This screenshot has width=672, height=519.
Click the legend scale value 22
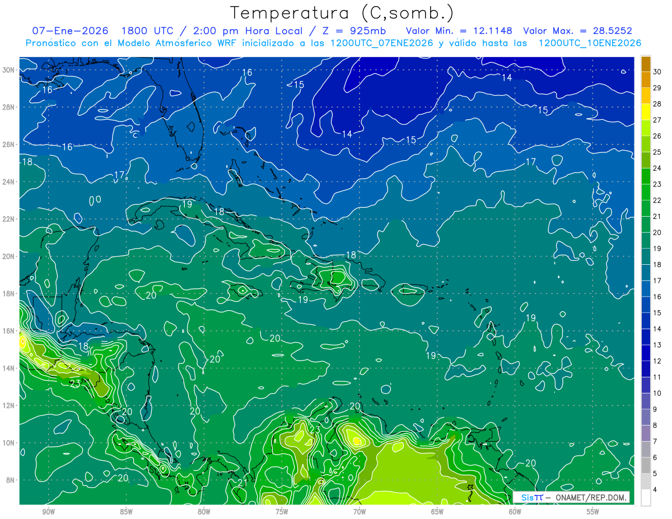(x=657, y=200)
